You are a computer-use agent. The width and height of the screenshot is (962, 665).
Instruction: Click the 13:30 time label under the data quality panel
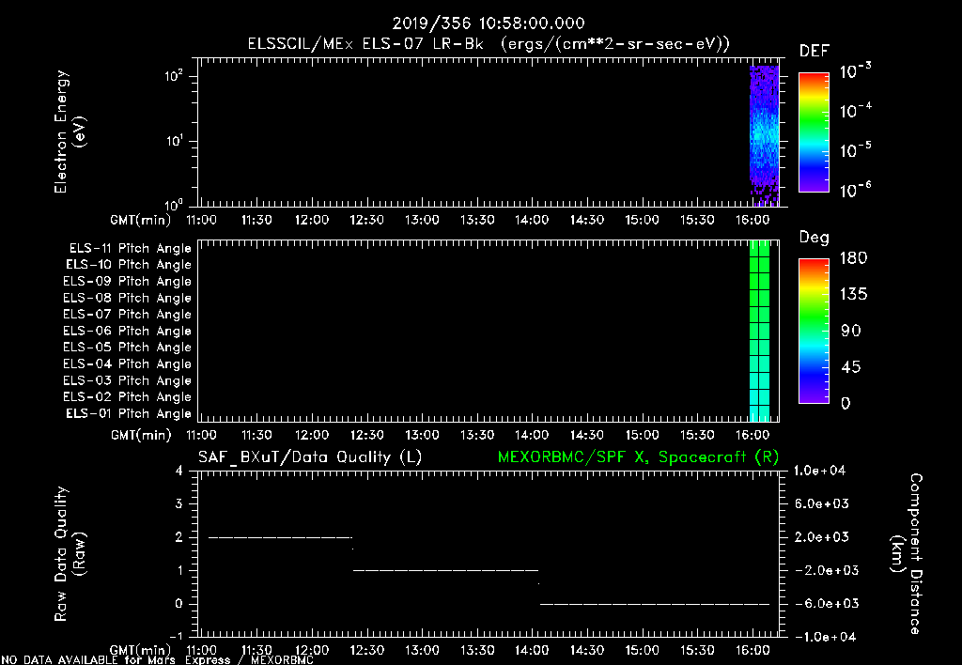pos(476,650)
